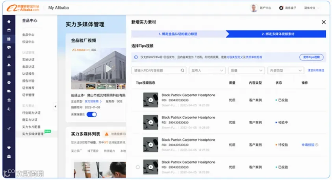Click the grid apps icon in sidebar
Image resolution: width=332 pixels, height=180 pixels.
coord(9,39)
